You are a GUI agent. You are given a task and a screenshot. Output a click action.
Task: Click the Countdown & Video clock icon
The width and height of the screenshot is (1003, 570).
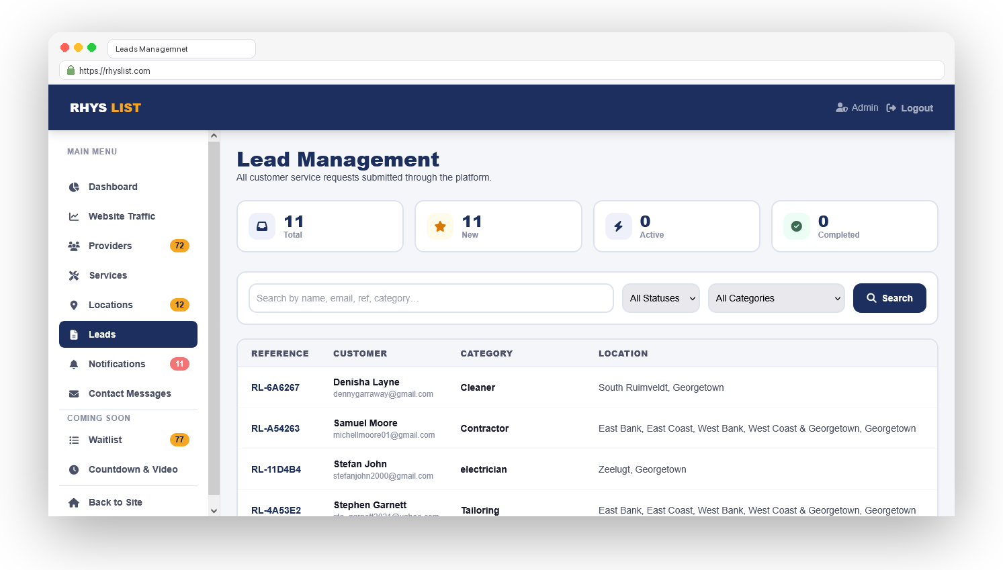coord(74,470)
